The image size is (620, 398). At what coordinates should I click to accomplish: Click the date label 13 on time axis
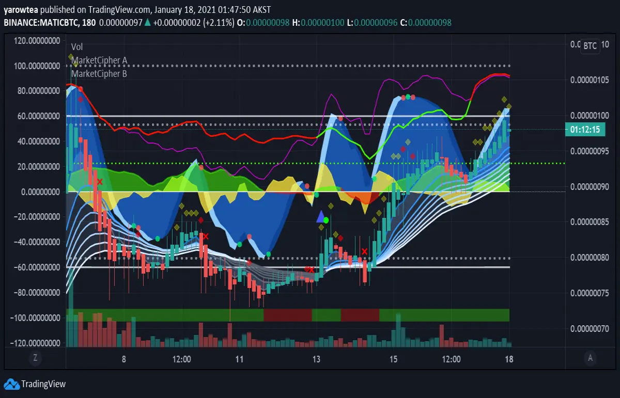point(316,359)
